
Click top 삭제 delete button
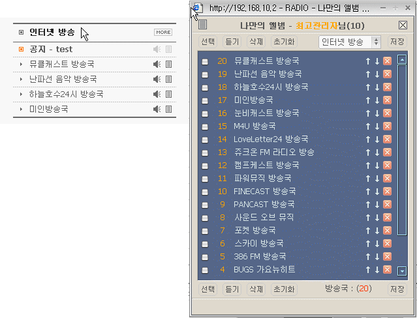click(256, 42)
